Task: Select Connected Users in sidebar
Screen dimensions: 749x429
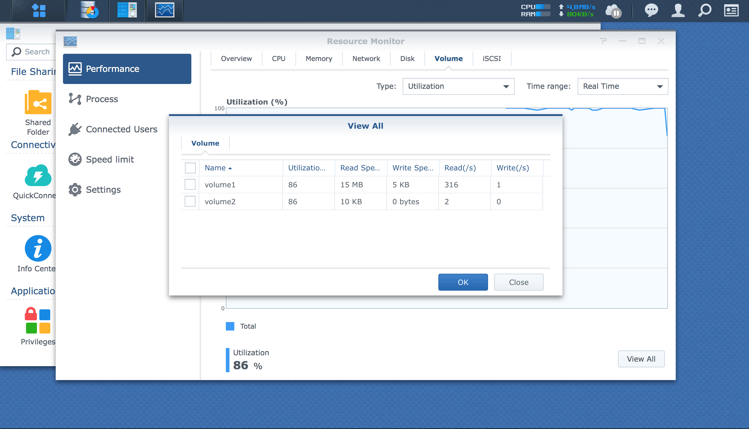Action: 121,129
